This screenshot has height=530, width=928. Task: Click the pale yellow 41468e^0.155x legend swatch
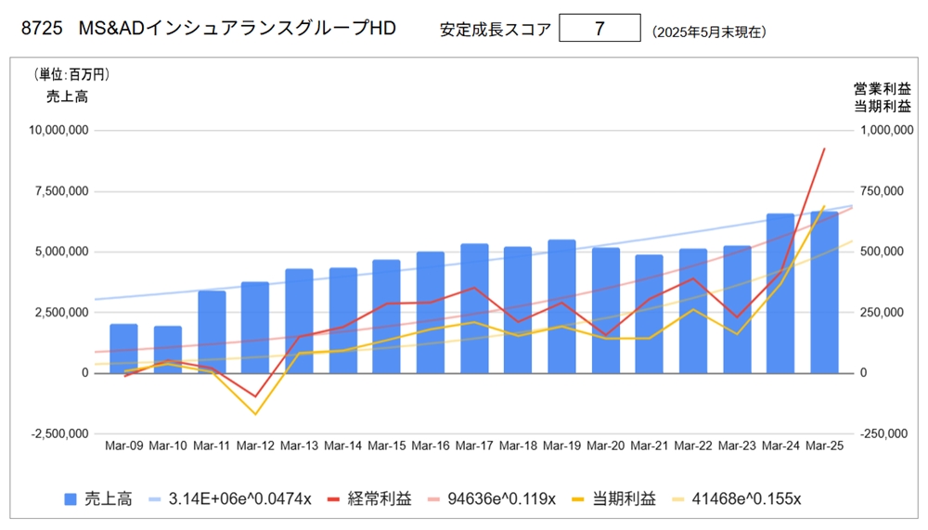pos(677,499)
